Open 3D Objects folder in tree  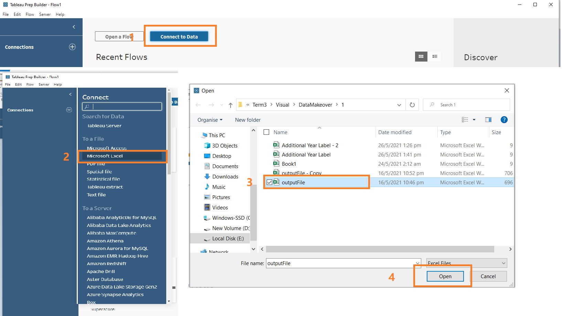coord(225,146)
